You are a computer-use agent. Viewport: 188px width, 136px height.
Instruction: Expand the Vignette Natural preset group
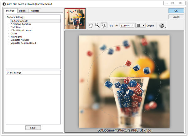point(8,40)
